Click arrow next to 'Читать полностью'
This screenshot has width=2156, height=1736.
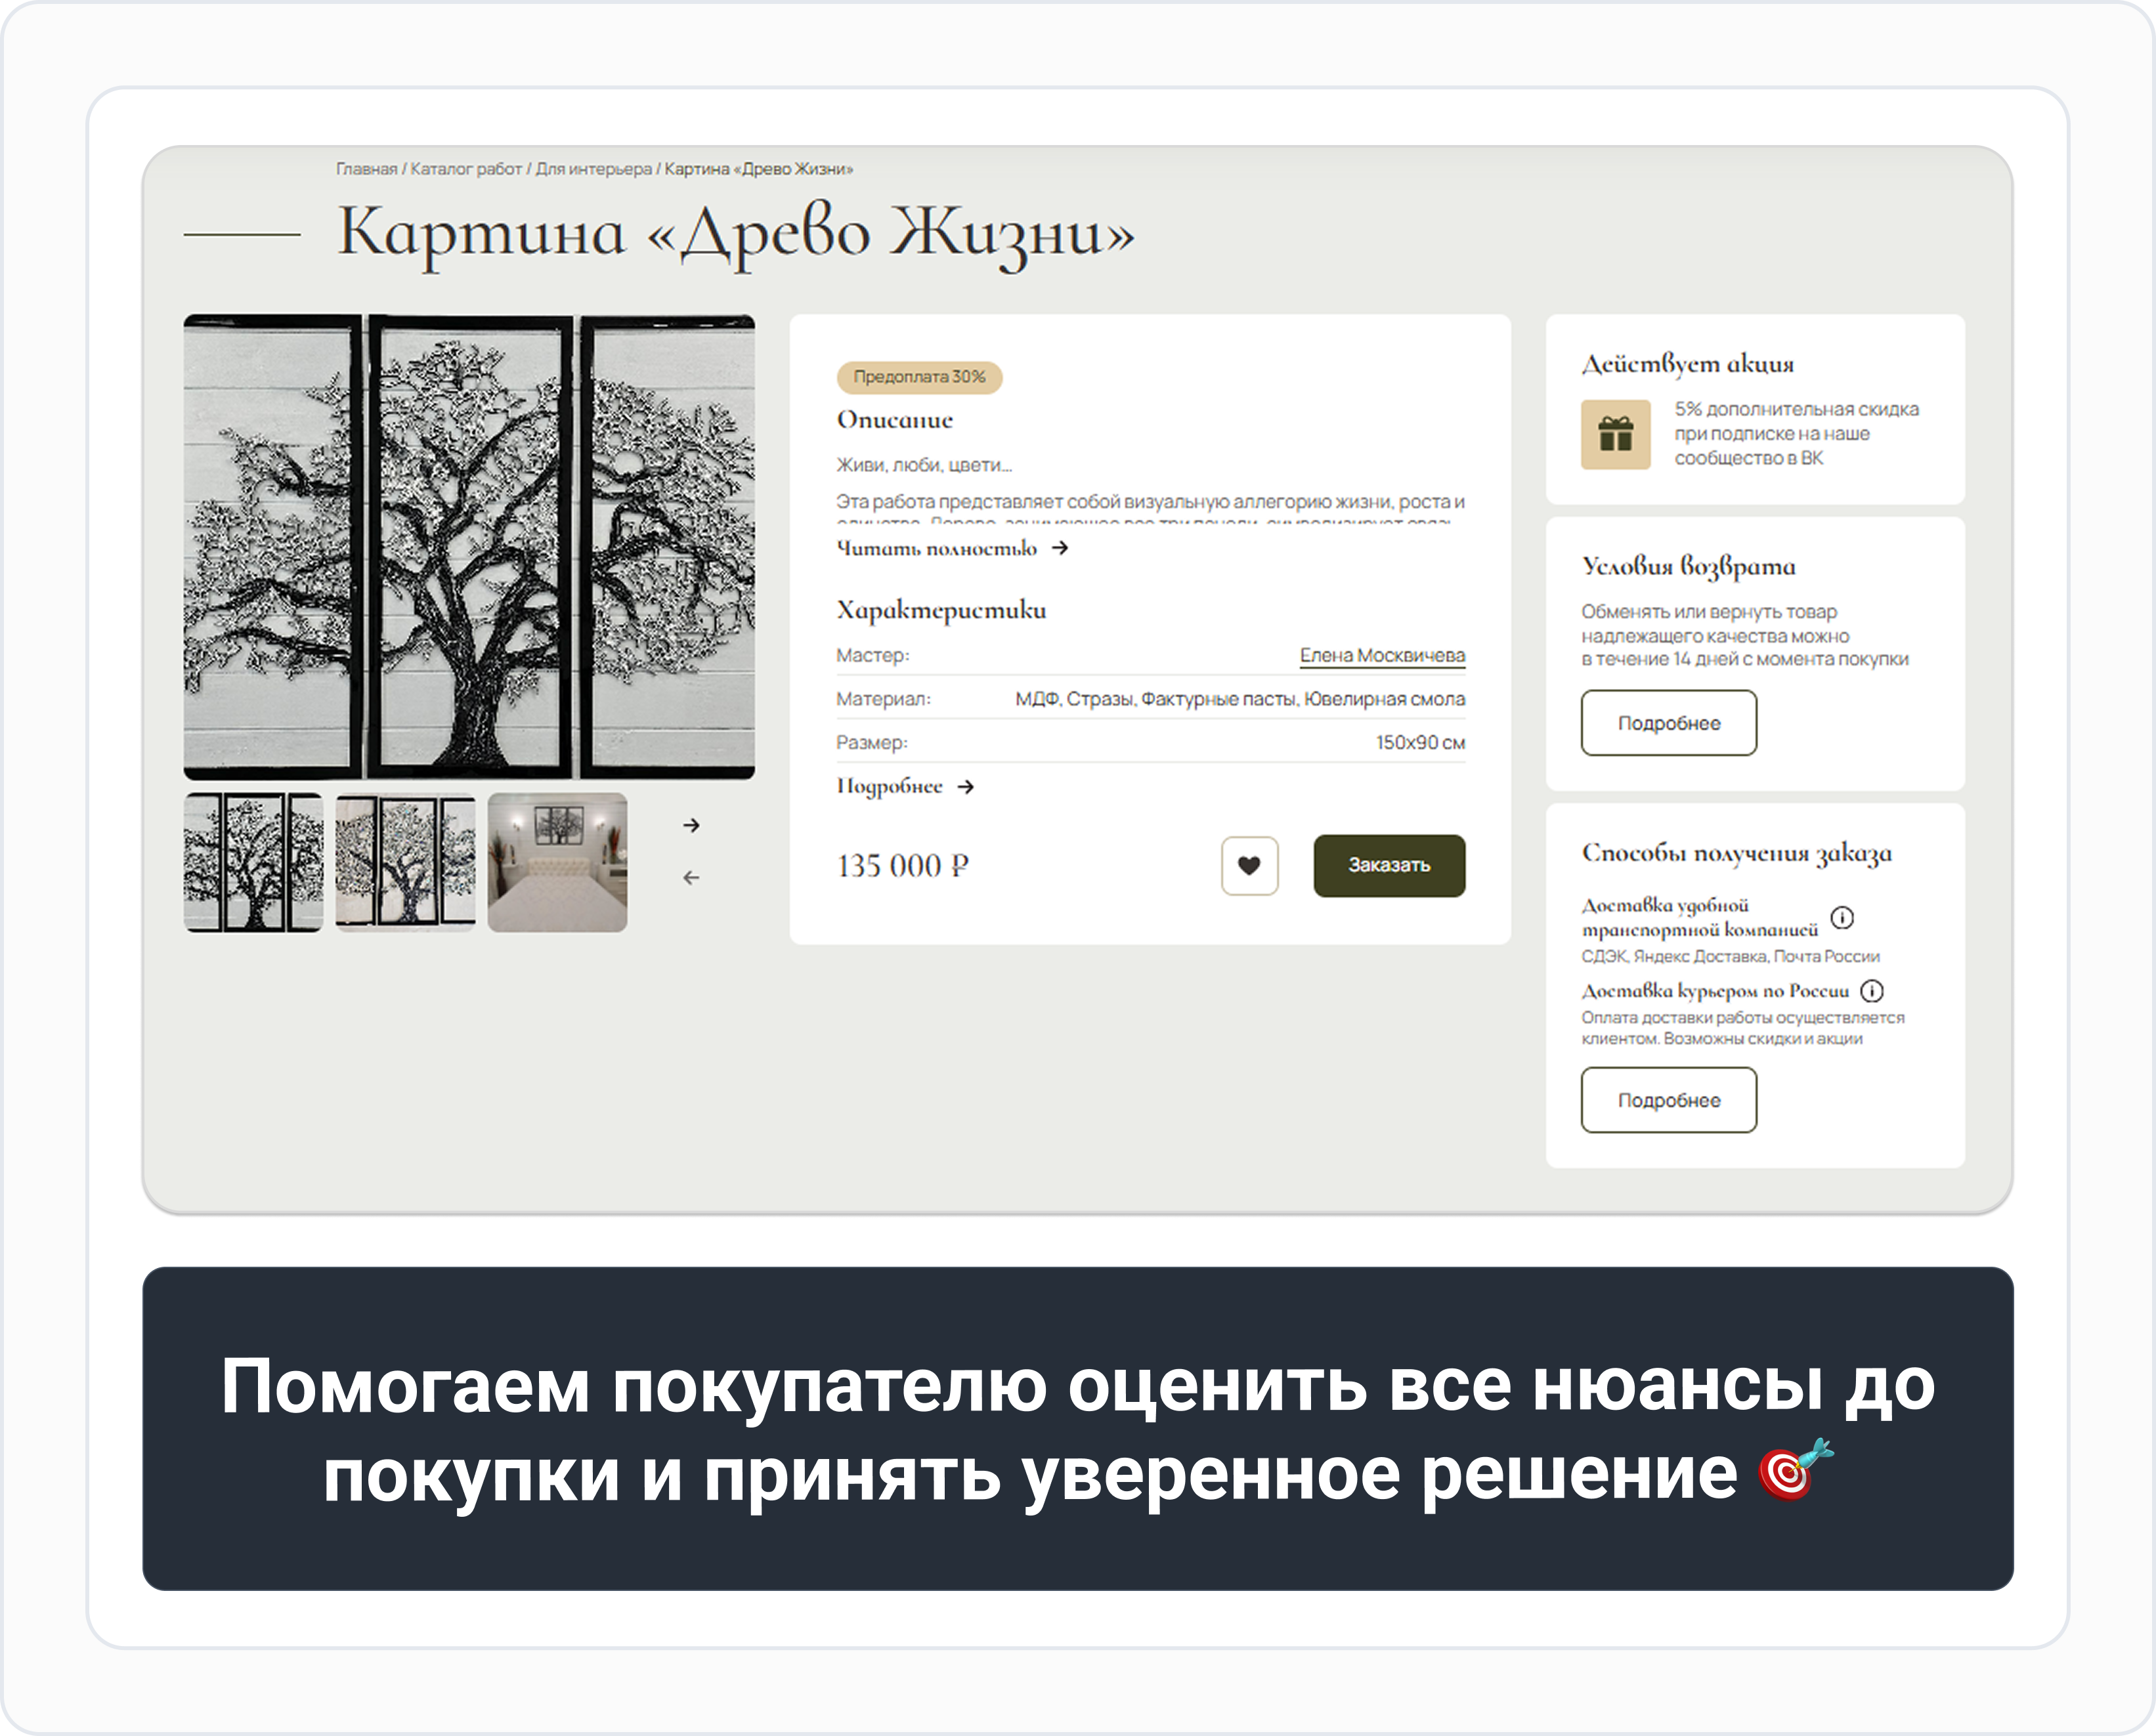click(x=1060, y=548)
